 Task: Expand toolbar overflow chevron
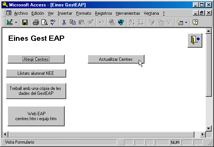[x=209, y=20]
